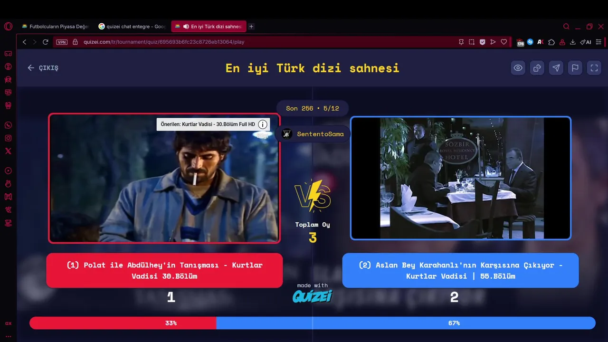Toggle the VPN badge in address bar

tap(62, 42)
